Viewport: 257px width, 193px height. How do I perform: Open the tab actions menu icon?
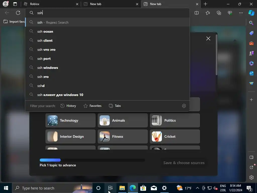(15, 4)
